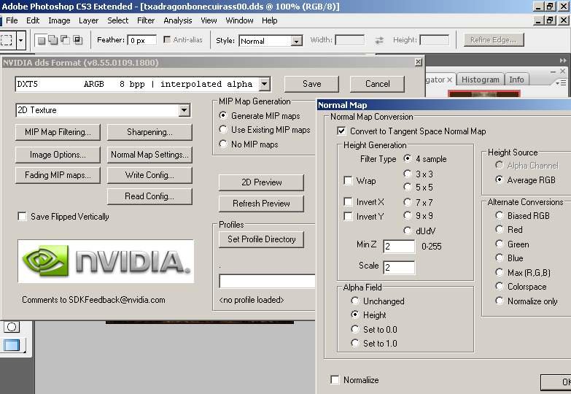Select the Ellipse shape tool in toolbox
The height and width of the screenshot is (394, 571).
[x=12, y=327]
